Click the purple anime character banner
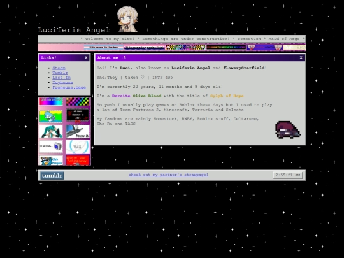Screen dimensions: 344x258 [x=265, y=47]
